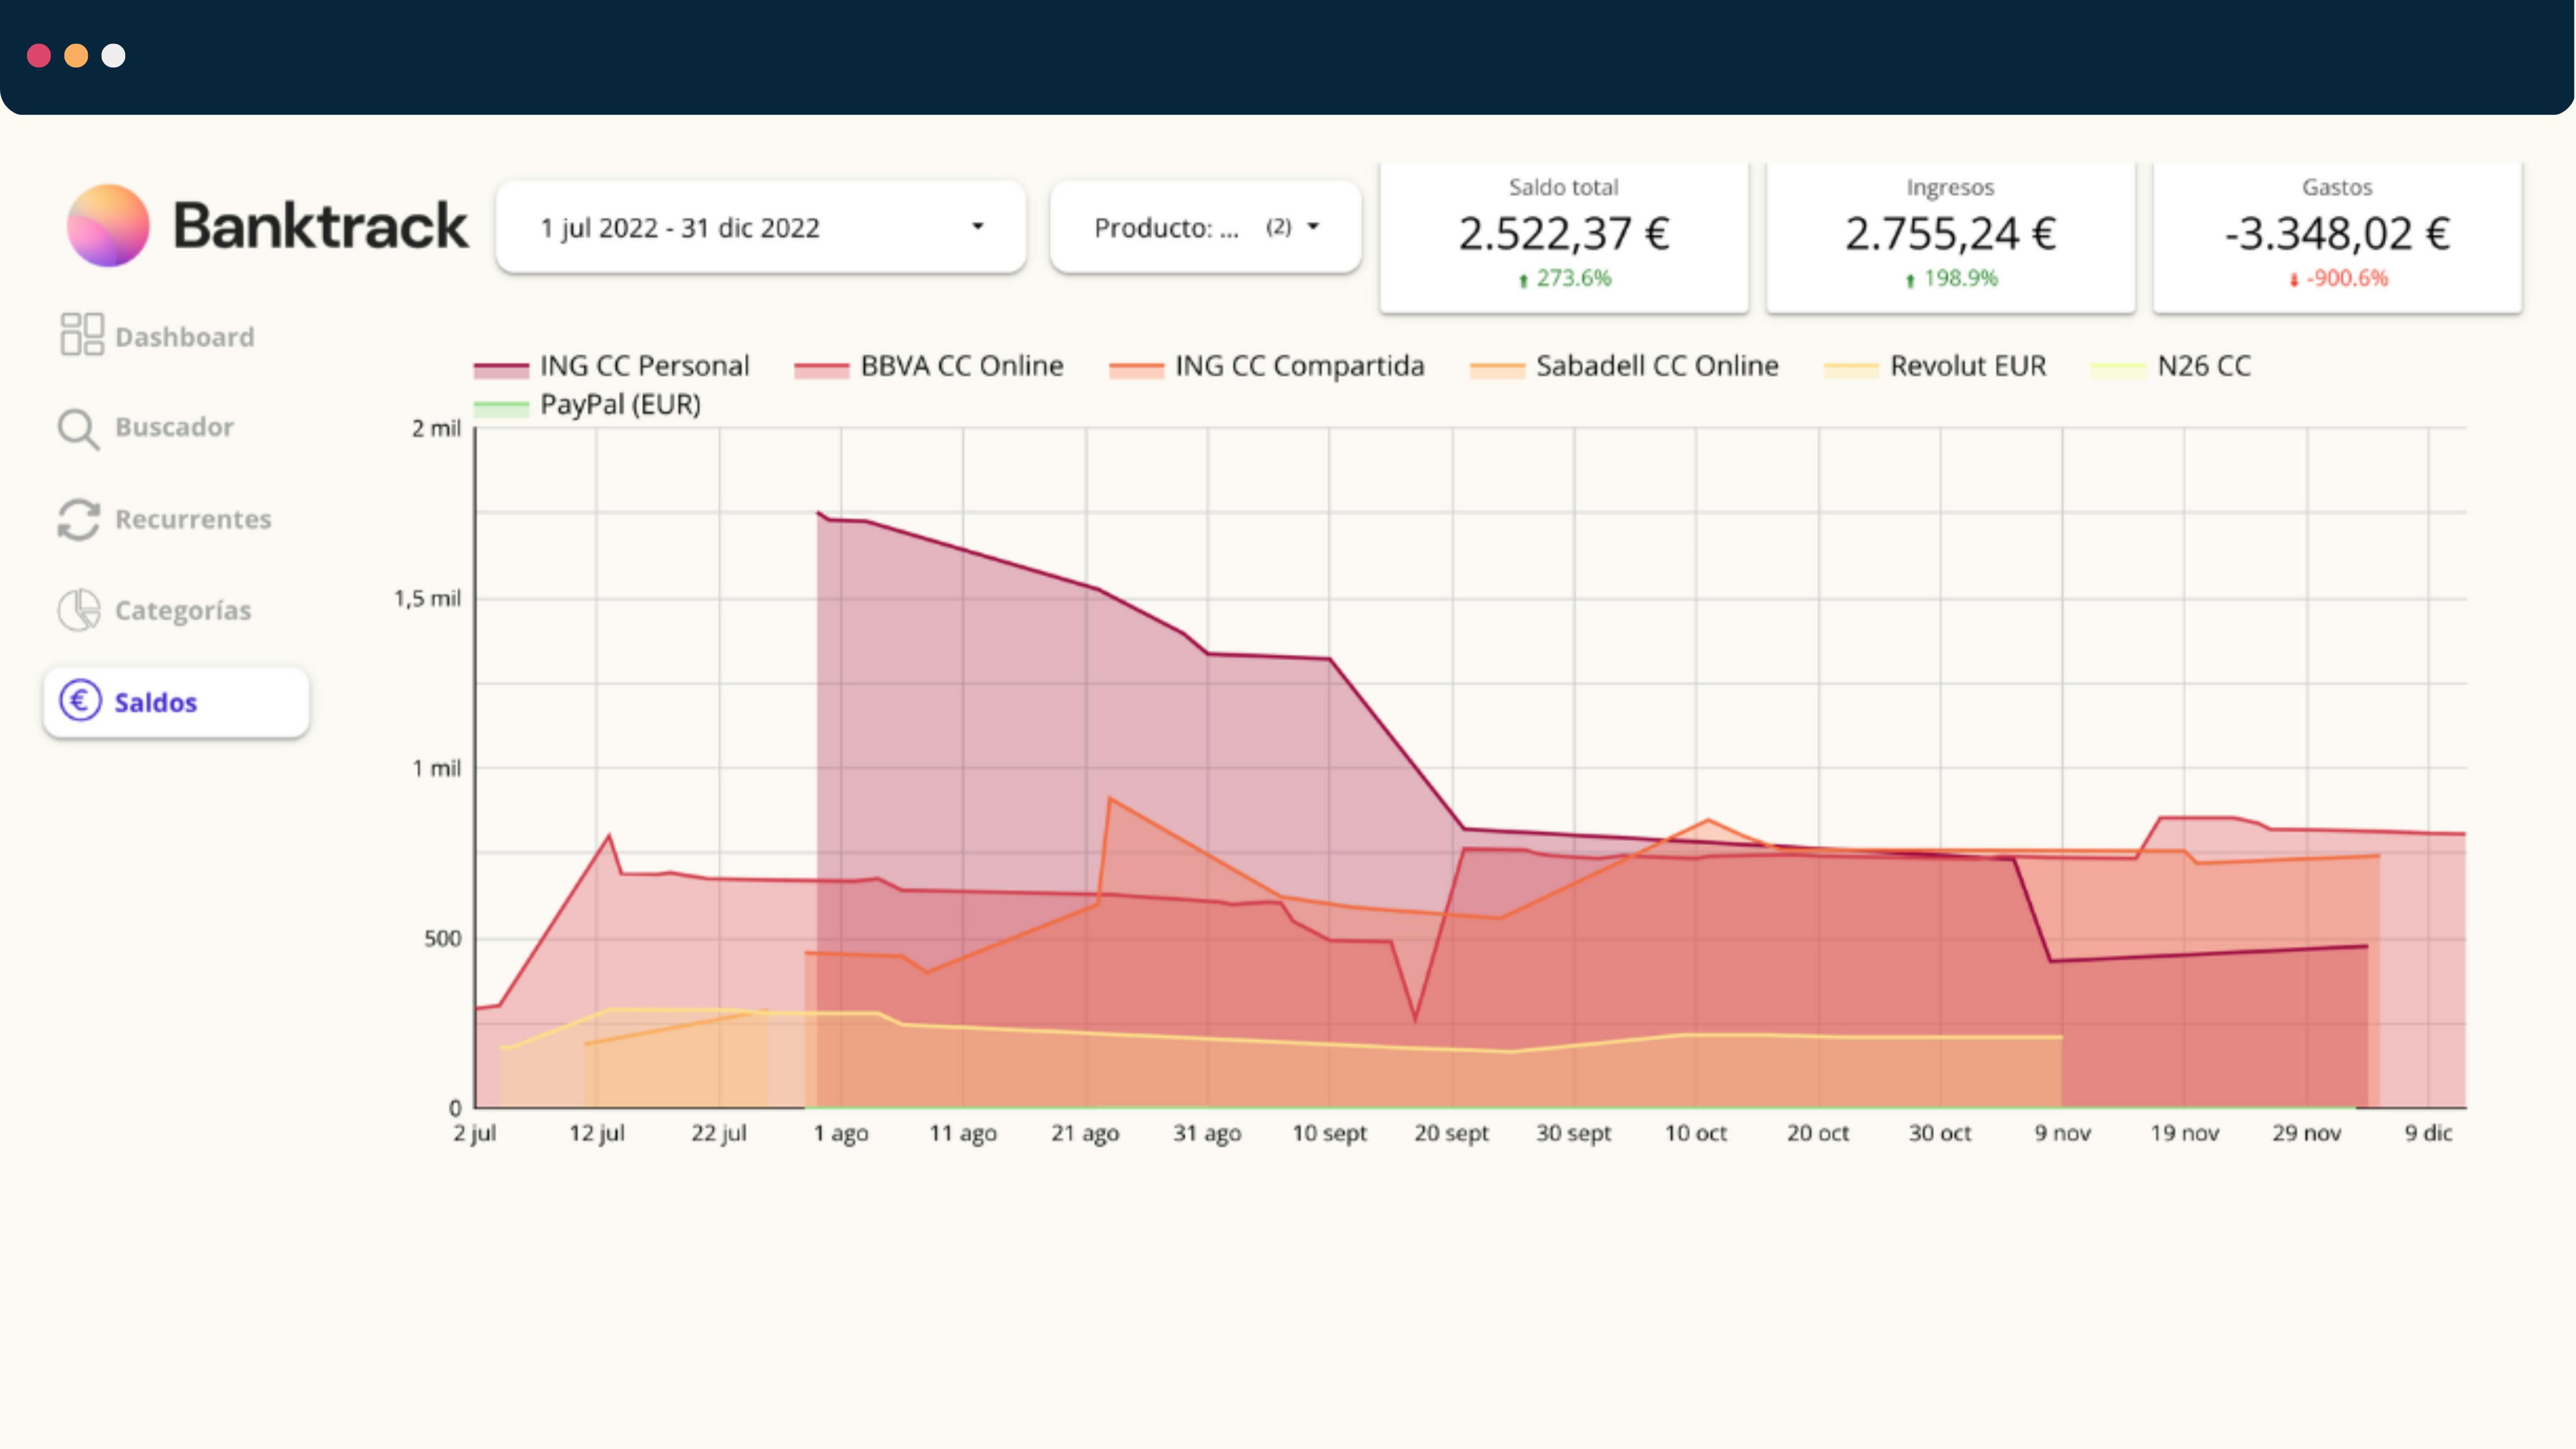Screen dimensions: 2576x1449
Task: Click the Producto dropdown arrow
Action: tap(1313, 227)
